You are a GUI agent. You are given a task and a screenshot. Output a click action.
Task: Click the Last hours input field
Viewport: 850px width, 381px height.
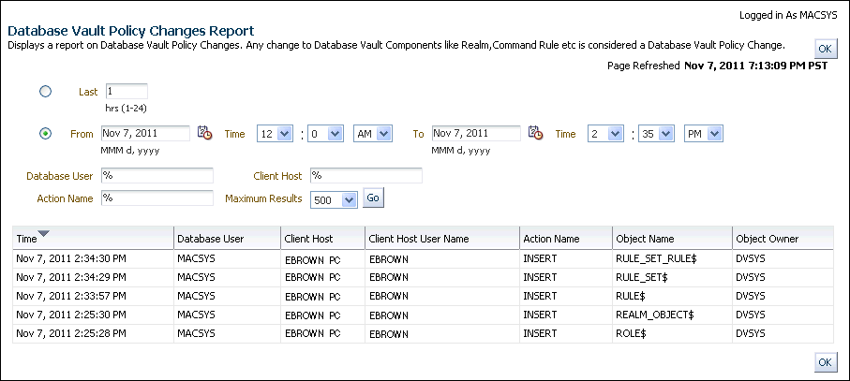[x=127, y=91]
